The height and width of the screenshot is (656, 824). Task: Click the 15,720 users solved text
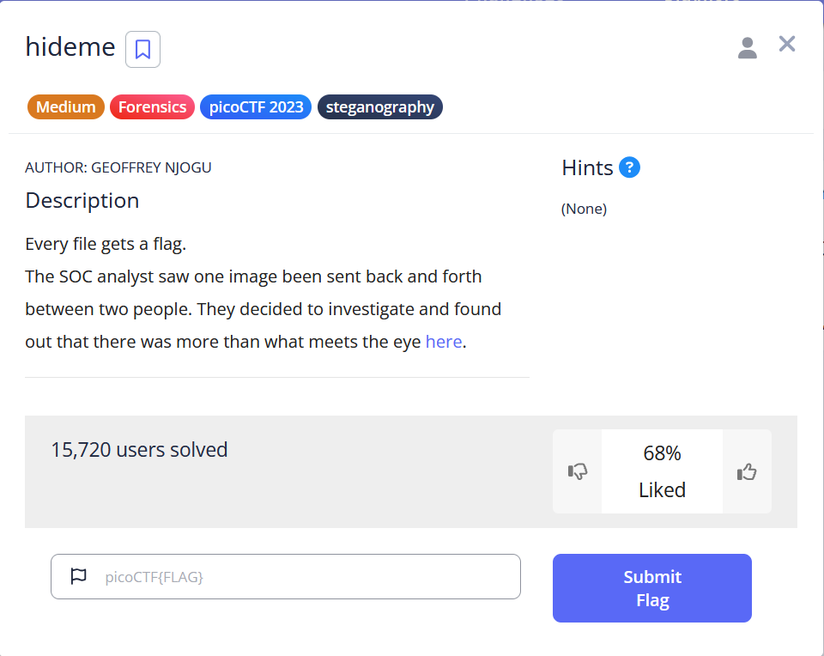139,450
